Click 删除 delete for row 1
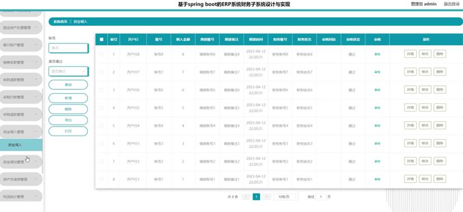 coord(440,54)
